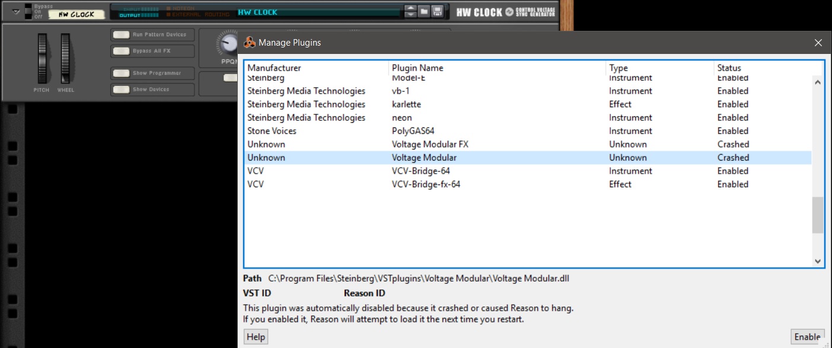The image size is (832, 348).
Task: Select the PolyGAS64 plugin row
Action: click(528, 131)
